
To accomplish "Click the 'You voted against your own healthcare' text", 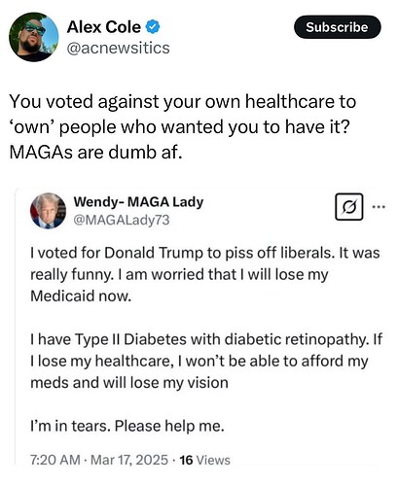I will 183,101.
